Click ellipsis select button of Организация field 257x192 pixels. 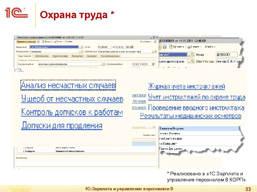tap(80, 47)
